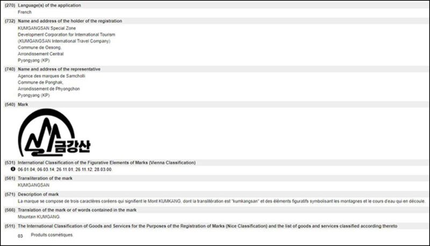The height and width of the screenshot is (246, 430).
Task: Click the (566) Translation of the mark heading
Action: click(x=70, y=210)
